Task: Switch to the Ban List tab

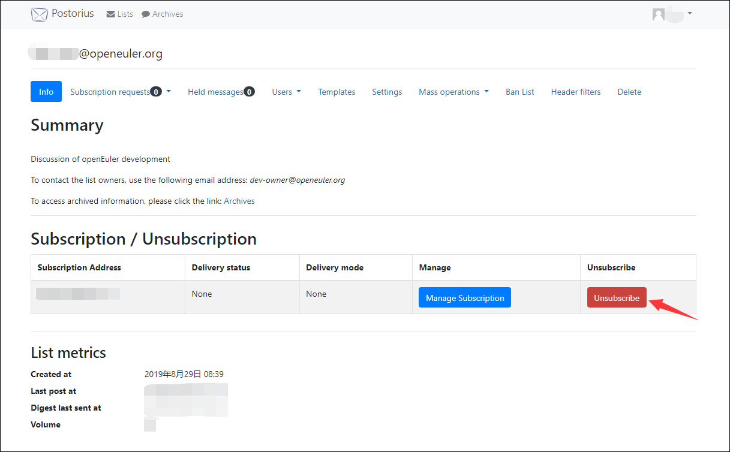Action: pos(520,92)
